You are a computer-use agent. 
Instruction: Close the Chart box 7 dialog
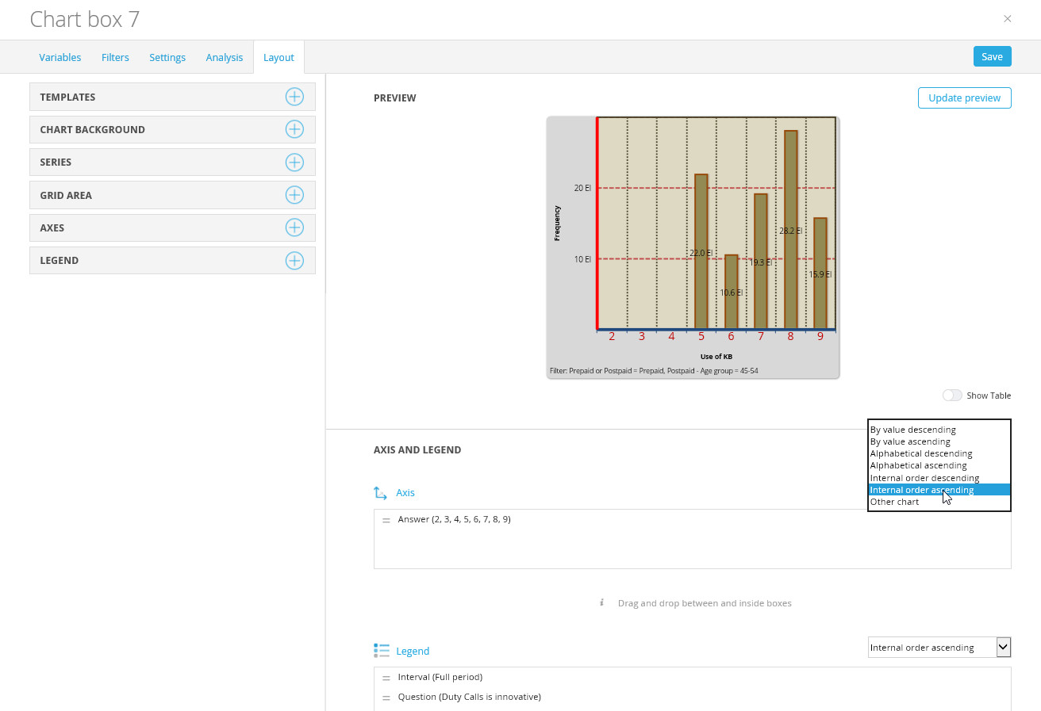1007,19
